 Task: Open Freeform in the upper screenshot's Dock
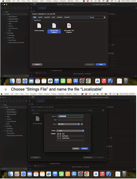(x=50, y=81)
